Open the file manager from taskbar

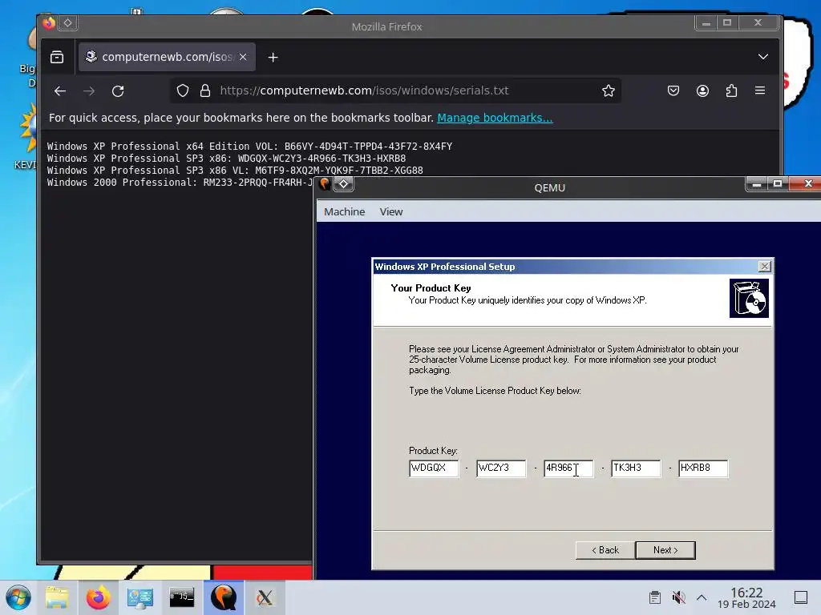[57, 597]
